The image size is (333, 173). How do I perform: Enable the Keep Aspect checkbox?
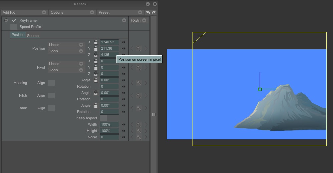pos(103,118)
